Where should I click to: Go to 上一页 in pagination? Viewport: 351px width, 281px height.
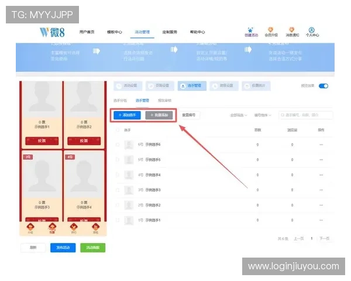point(298,239)
